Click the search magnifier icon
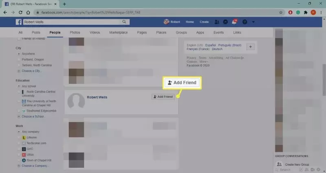The image size is (326, 173). (x=124, y=22)
